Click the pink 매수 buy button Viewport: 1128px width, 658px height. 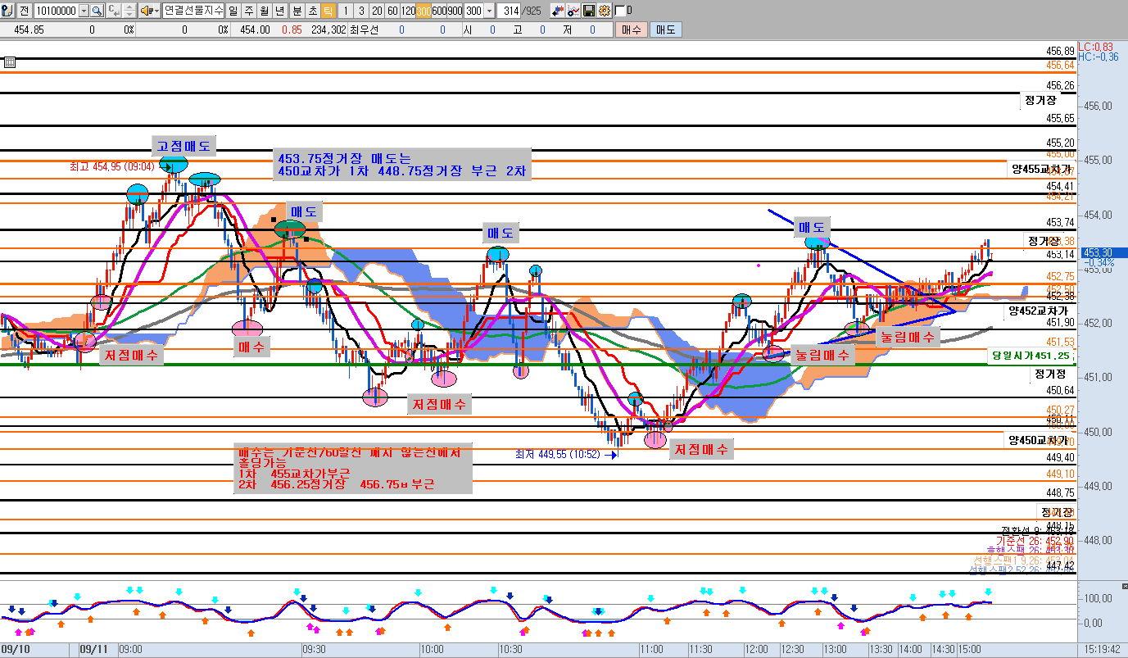coord(631,29)
